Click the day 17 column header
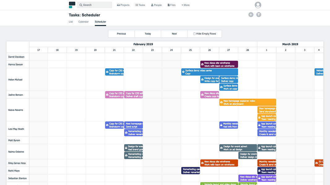Viewport: 330px width, 185px height. tap(39, 50)
